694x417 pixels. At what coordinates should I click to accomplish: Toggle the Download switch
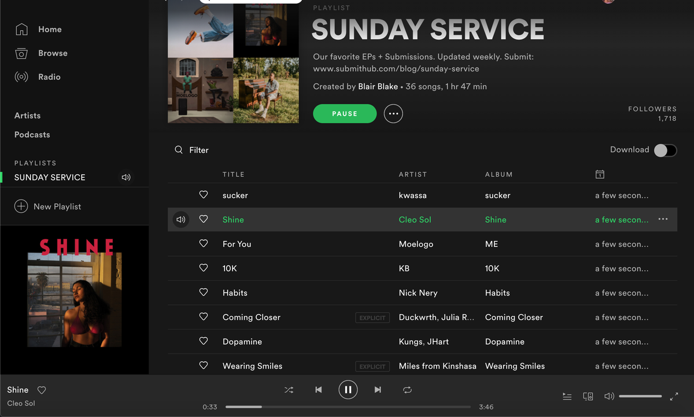[665, 150]
